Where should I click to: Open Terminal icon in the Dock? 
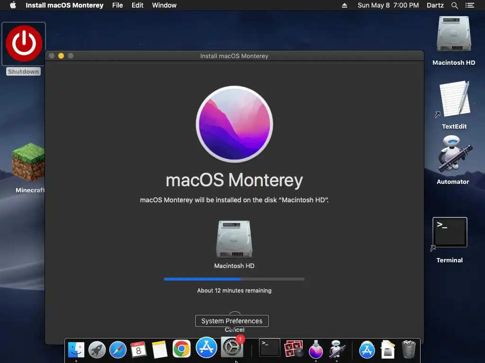click(x=269, y=347)
